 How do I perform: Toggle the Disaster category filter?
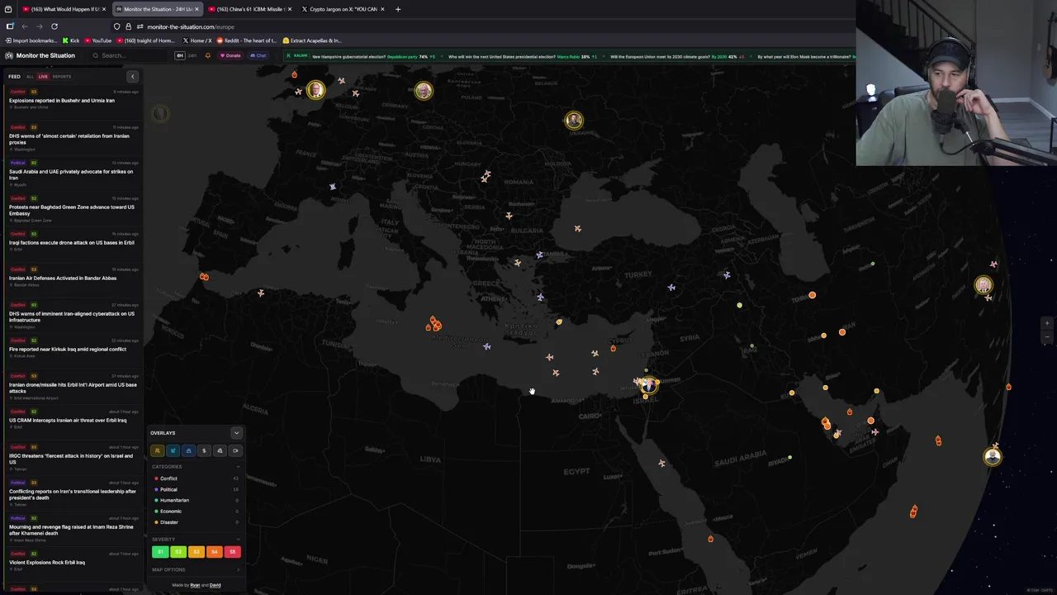tap(195, 522)
